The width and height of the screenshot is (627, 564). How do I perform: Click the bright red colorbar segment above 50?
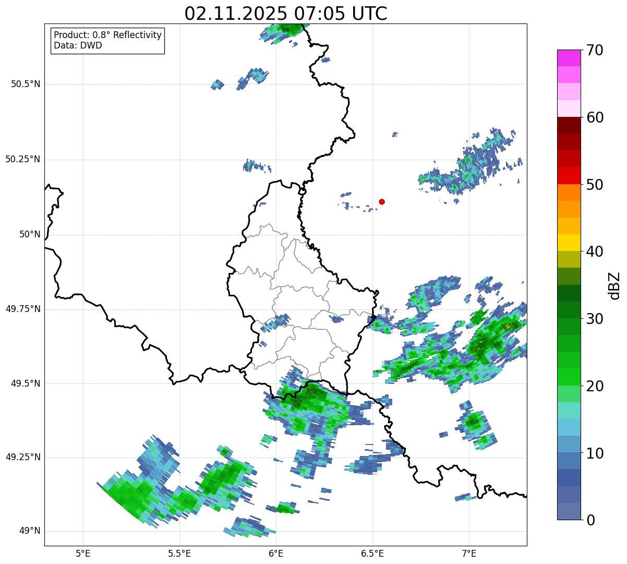(569, 175)
